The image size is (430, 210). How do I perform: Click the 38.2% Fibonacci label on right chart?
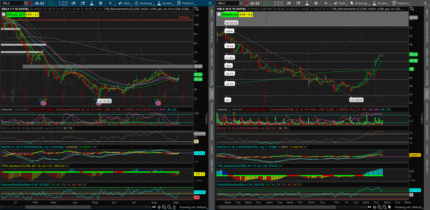point(229,73)
